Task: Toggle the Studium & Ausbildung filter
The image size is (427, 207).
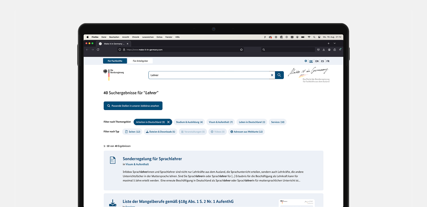Action: coord(189,122)
